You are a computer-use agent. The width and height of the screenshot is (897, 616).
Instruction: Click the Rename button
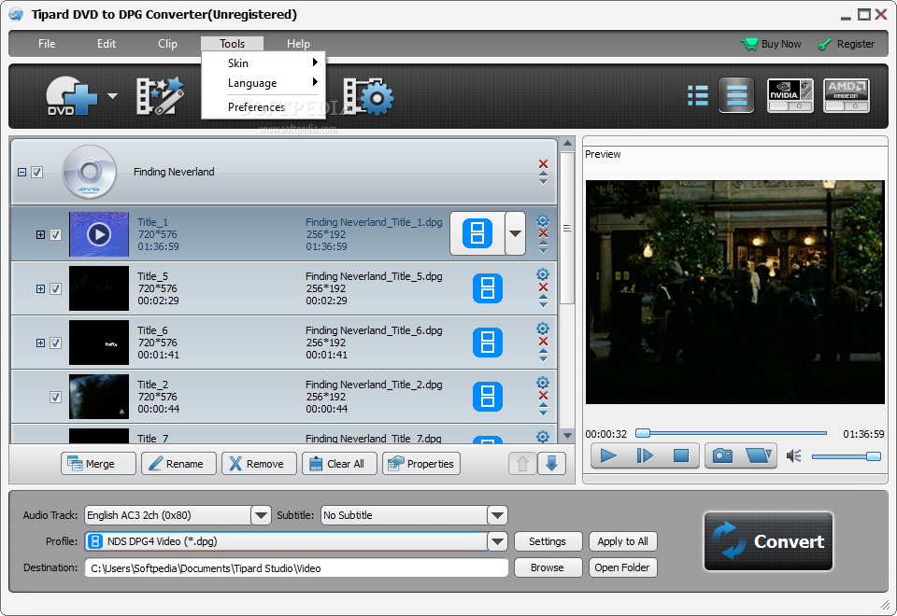pyautogui.click(x=179, y=464)
